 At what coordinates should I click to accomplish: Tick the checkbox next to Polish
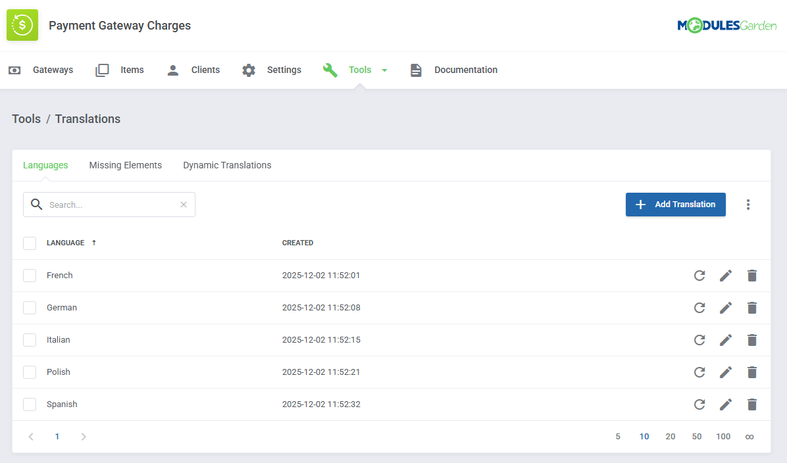30,372
